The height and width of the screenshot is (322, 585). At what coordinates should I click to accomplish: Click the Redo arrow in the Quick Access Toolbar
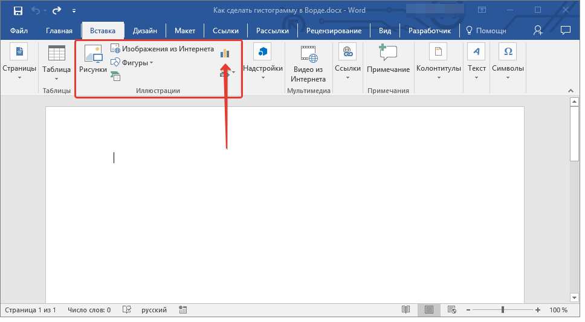point(57,10)
